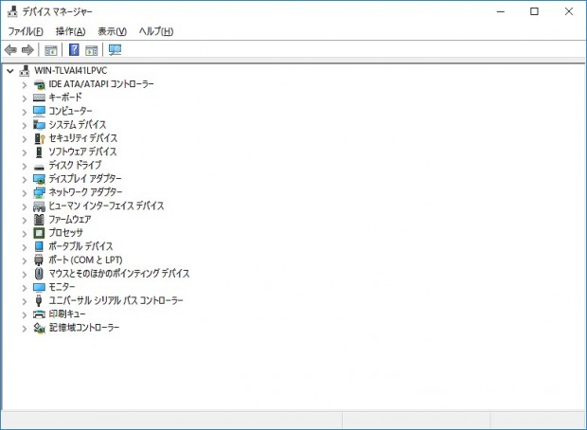Click the プロセッサ CPU icon
587x430 pixels.
point(39,233)
